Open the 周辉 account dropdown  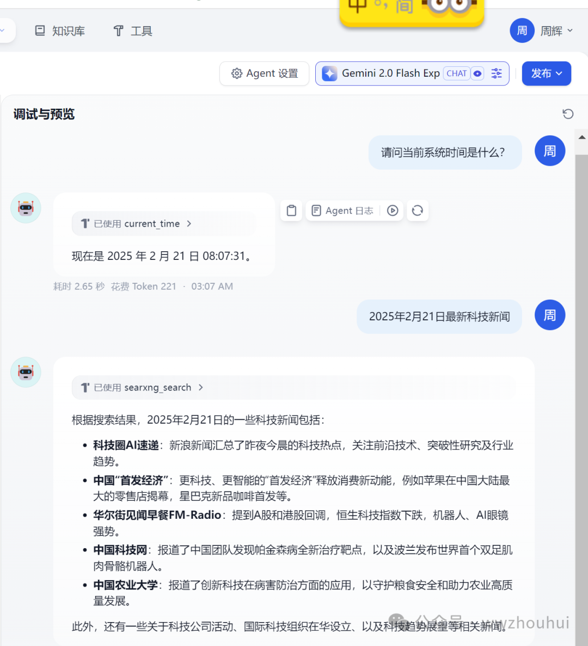coord(556,30)
